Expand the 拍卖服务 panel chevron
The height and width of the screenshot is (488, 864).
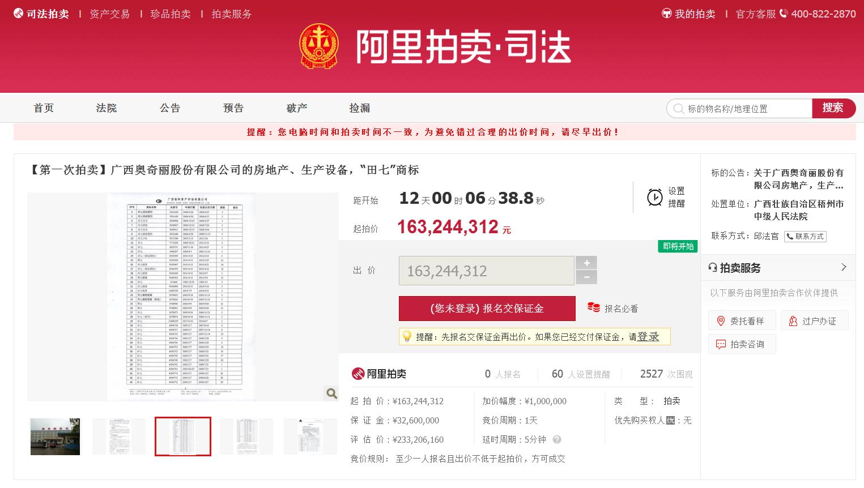coord(844,267)
